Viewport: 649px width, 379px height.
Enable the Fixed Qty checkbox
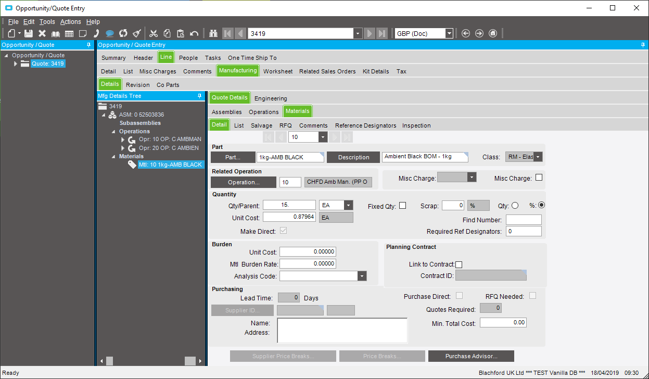coord(402,206)
